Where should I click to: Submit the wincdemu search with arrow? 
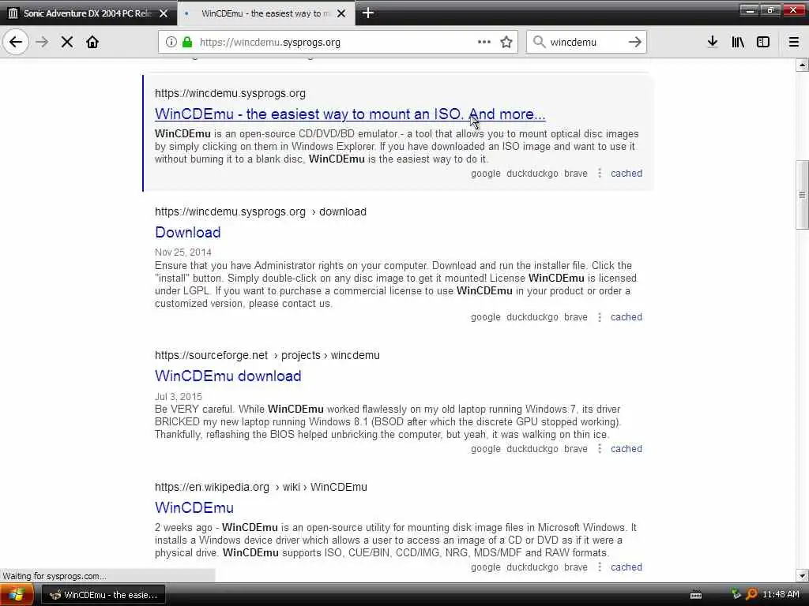point(635,43)
